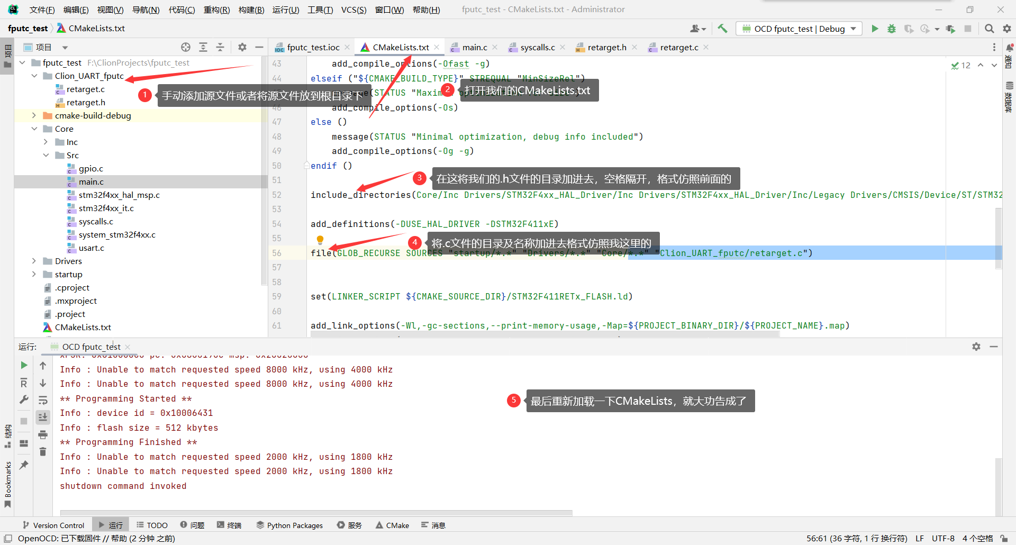Clear run console with trash icon
This screenshot has height=545, width=1016.
pos(43,451)
